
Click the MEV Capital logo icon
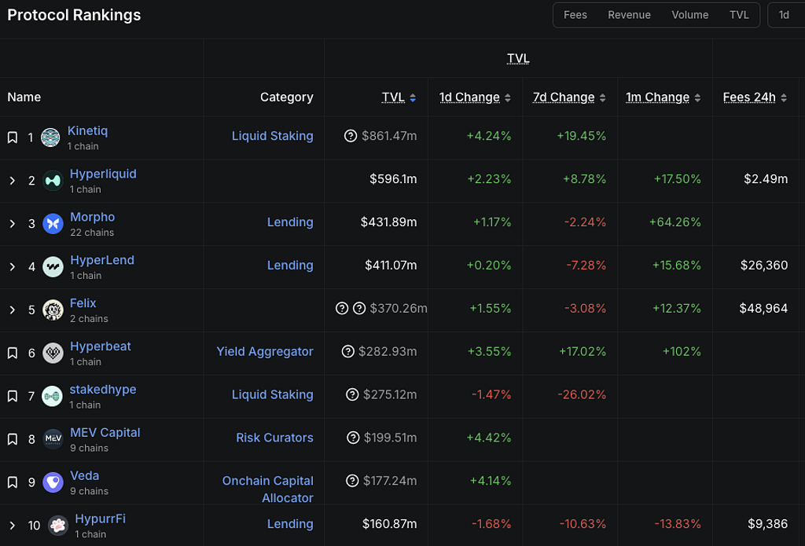[53, 439]
